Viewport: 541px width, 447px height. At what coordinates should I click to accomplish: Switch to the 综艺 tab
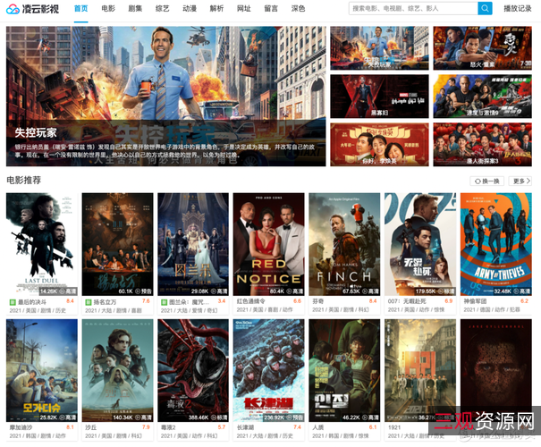[162, 9]
